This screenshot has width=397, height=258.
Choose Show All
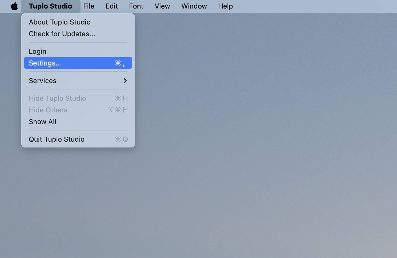coord(78,122)
